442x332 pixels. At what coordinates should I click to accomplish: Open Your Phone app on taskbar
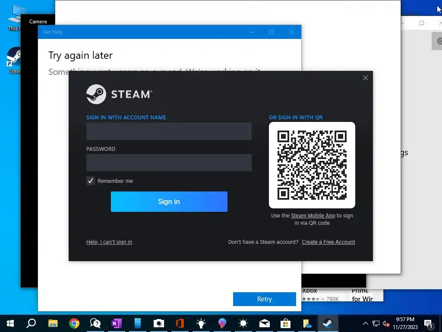pyautogui.click(x=138, y=323)
